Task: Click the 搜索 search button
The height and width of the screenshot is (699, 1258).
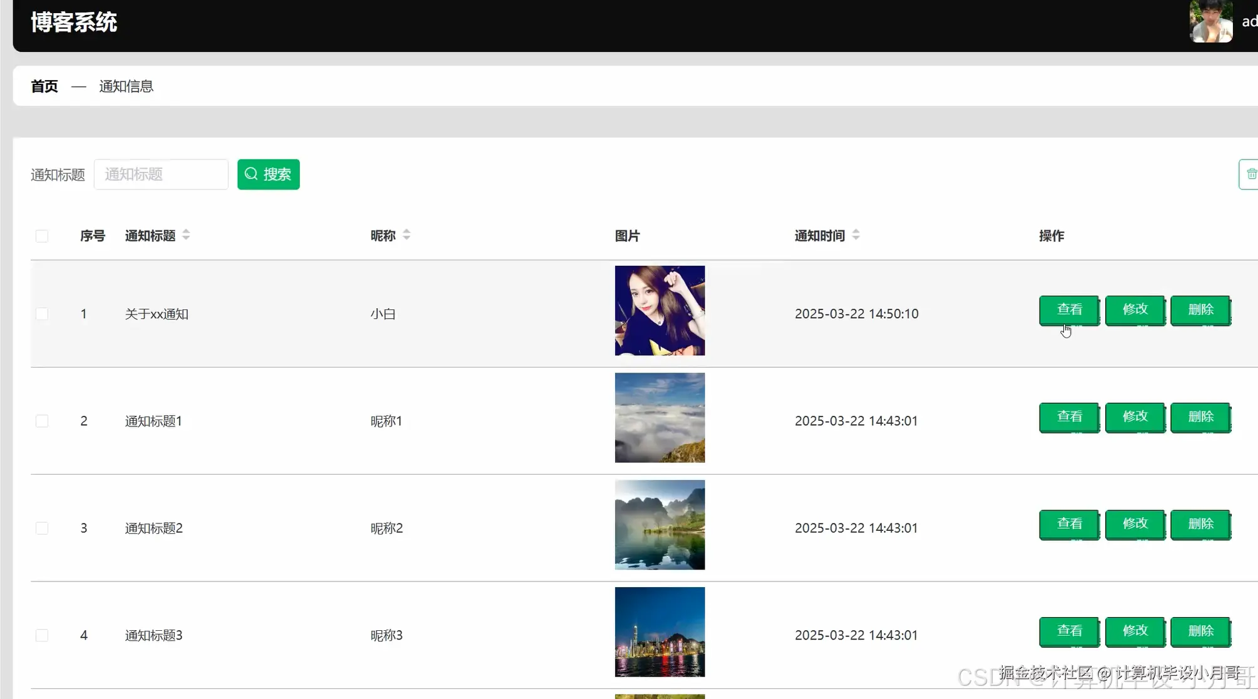Action: click(x=268, y=174)
